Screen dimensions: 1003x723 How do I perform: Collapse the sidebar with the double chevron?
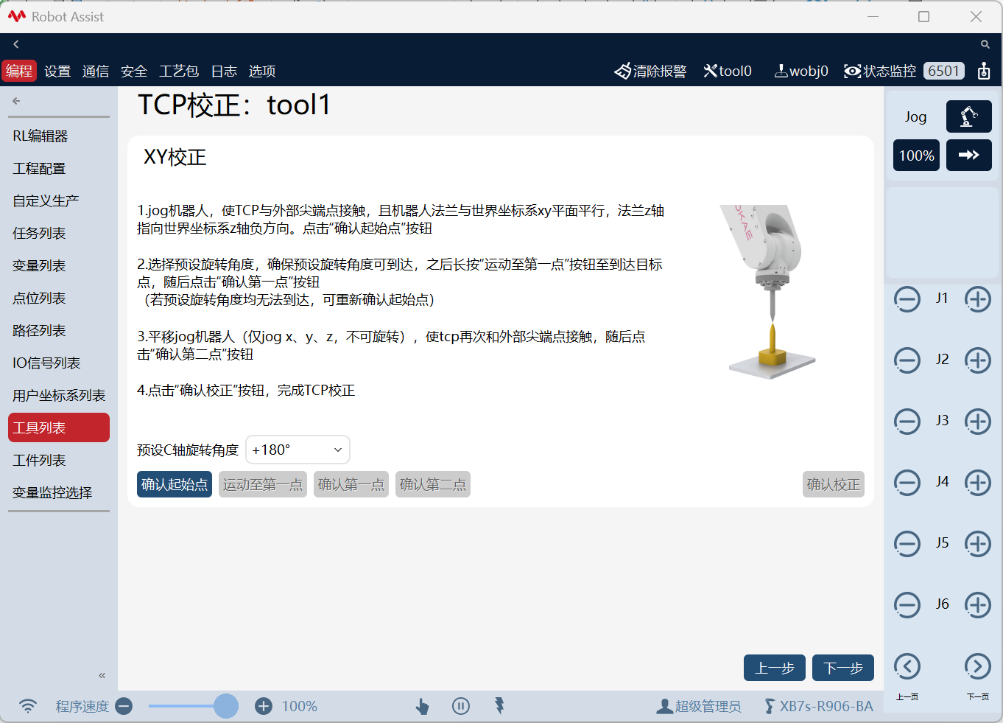pyautogui.click(x=102, y=675)
